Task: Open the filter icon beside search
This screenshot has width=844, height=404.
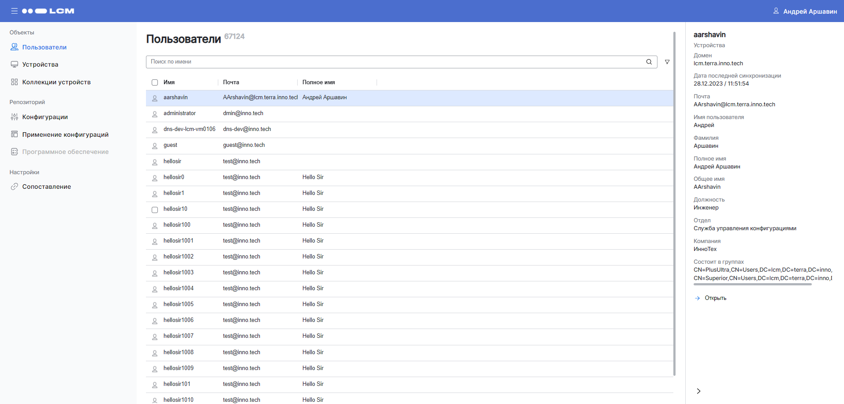Action: coord(667,62)
